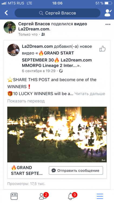Play the Lineage 2 video thumbnail
Viewport: 114px width, 203px height.
[57, 135]
